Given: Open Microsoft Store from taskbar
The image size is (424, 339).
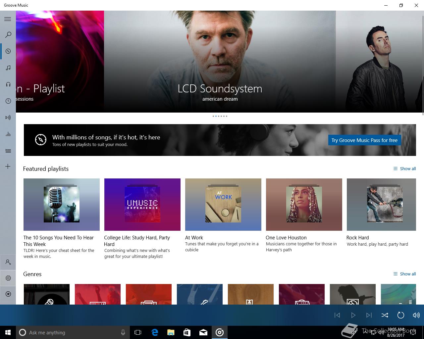Looking at the screenshot, I should click(x=187, y=332).
